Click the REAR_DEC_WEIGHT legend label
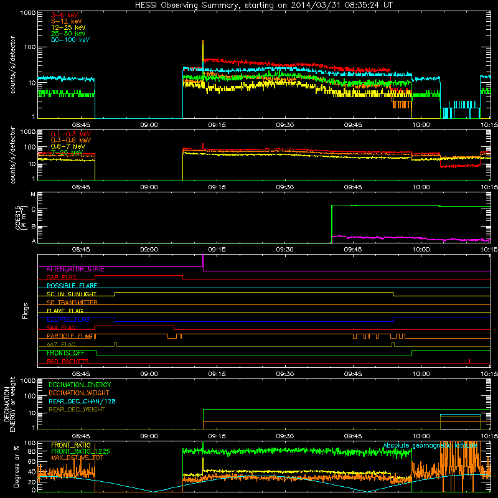 [x=77, y=410]
